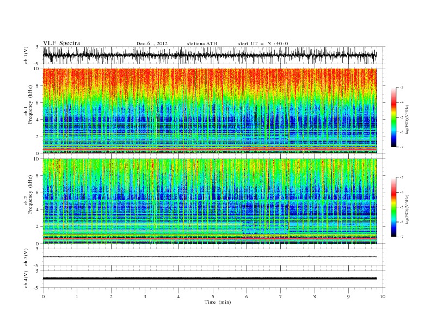Image resolution: width=431 pixels, height=333 pixels.
Task: Click the time-axis tick label "3"
Action: [145, 297]
